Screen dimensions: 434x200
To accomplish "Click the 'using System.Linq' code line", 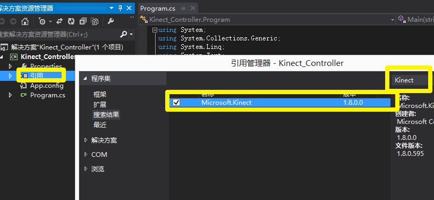I will pyautogui.click(x=191, y=47).
